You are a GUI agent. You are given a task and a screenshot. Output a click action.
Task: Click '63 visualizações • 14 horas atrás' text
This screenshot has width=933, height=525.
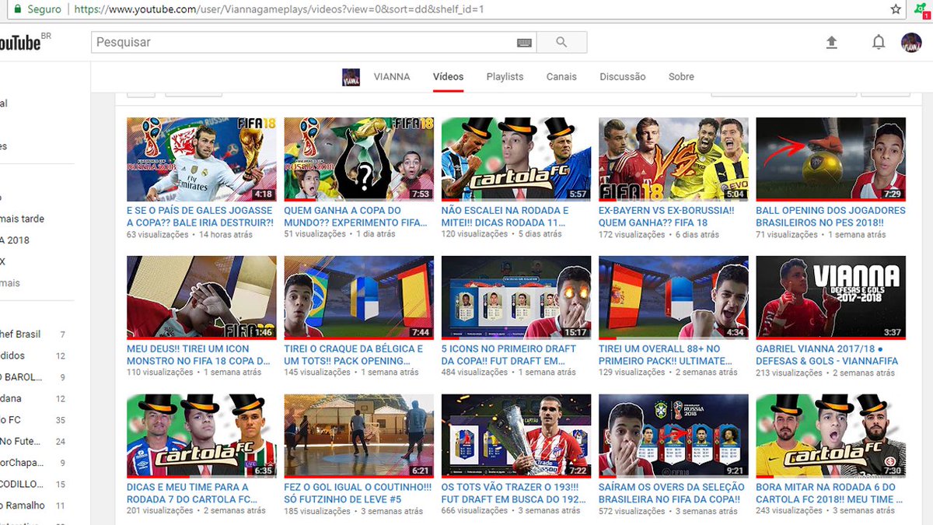(188, 234)
